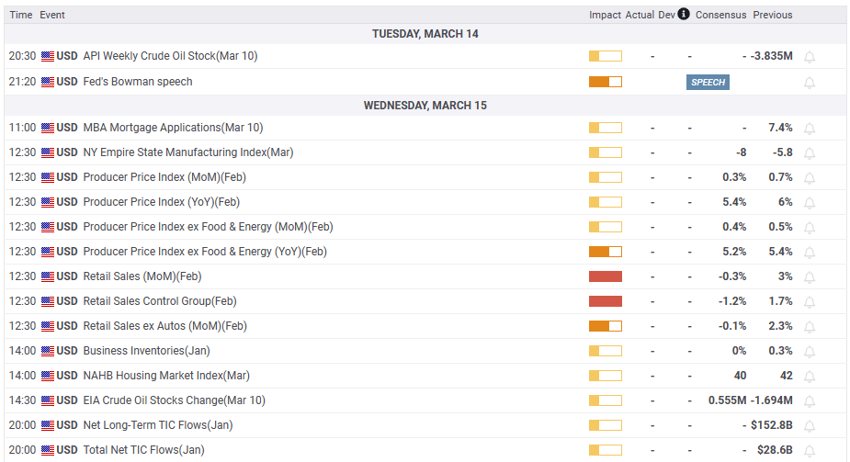The image size is (850, 462).
Task: Open PPI ex Food & Energy (YoY)(Feb)
Action: pos(205,252)
